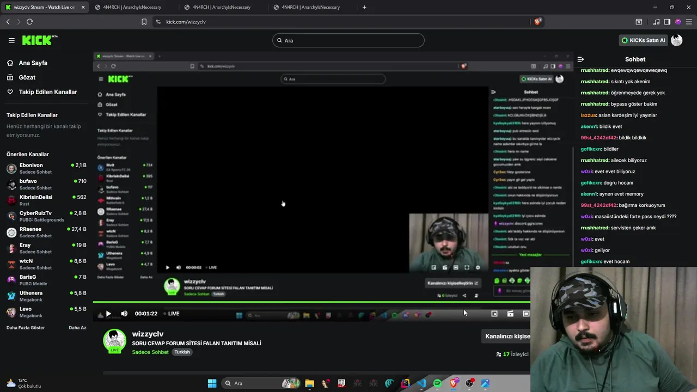Open recommended channel bufavo
The width and height of the screenshot is (697, 392).
pyautogui.click(x=46, y=184)
